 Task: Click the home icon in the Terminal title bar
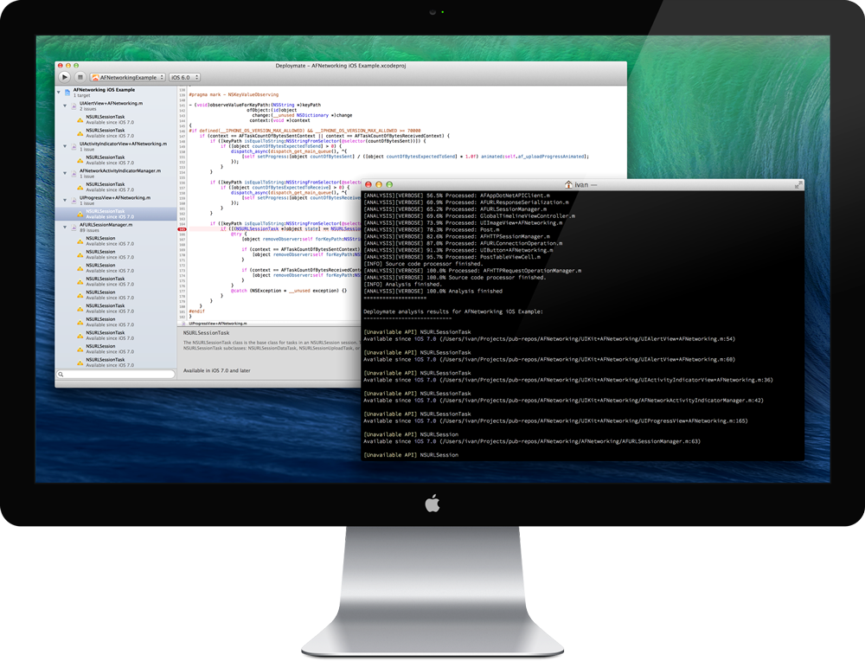click(568, 184)
